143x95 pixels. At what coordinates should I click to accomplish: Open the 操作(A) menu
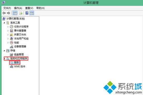point(18,8)
